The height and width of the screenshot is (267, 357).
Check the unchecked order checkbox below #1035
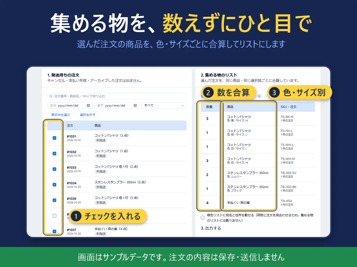(54, 216)
